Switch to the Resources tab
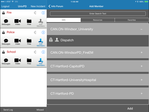The image size is (149, 112). (x=98, y=20)
